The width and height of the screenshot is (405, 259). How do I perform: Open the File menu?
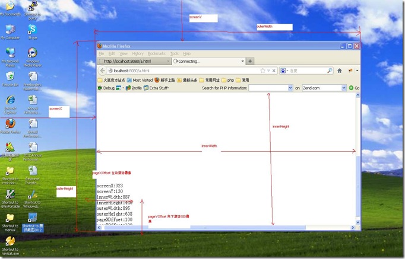click(101, 53)
